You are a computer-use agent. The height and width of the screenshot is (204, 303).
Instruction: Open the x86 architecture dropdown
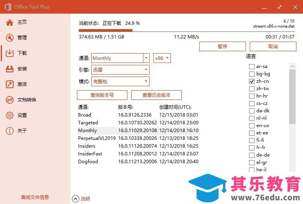pyautogui.click(x=162, y=58)
